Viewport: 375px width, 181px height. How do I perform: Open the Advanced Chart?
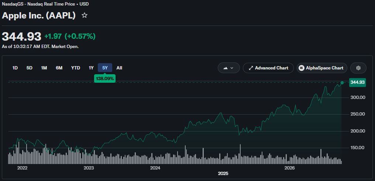click(x=268, y=68)
